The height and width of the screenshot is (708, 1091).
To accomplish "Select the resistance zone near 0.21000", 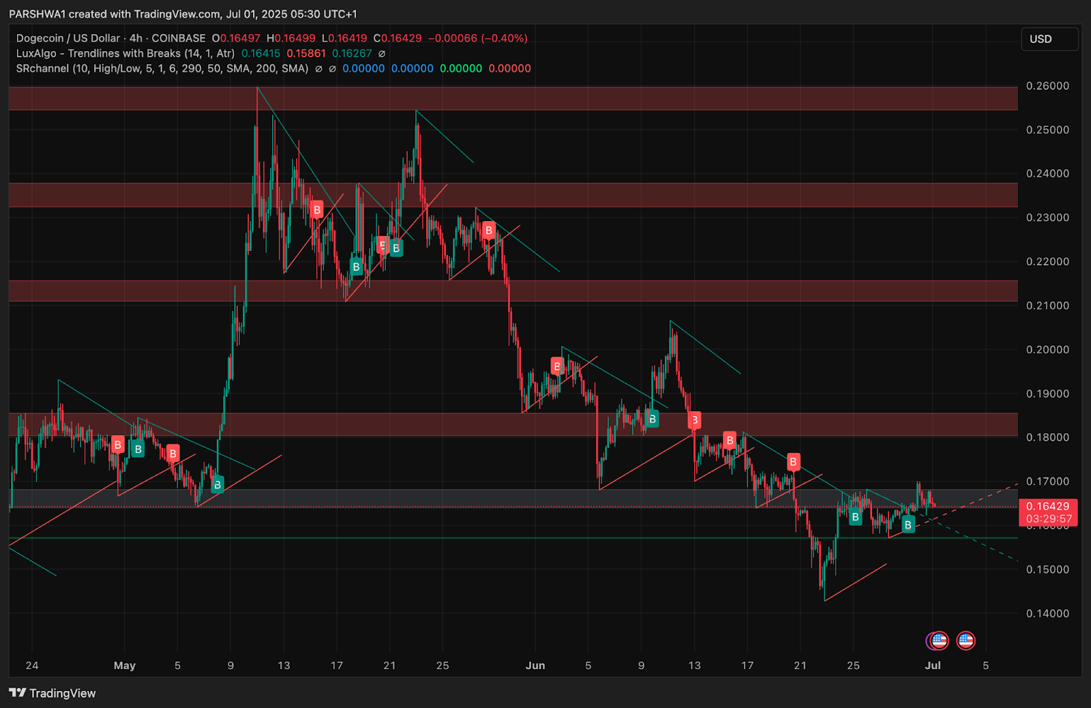I will pyautogui.click(x=513, y=291).
